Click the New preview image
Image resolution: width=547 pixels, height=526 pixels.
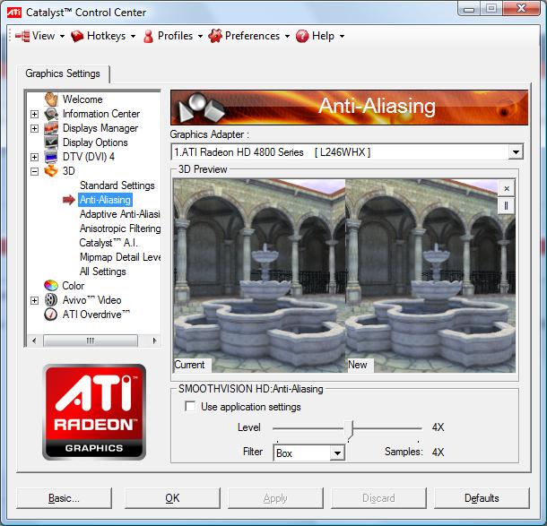430,276
